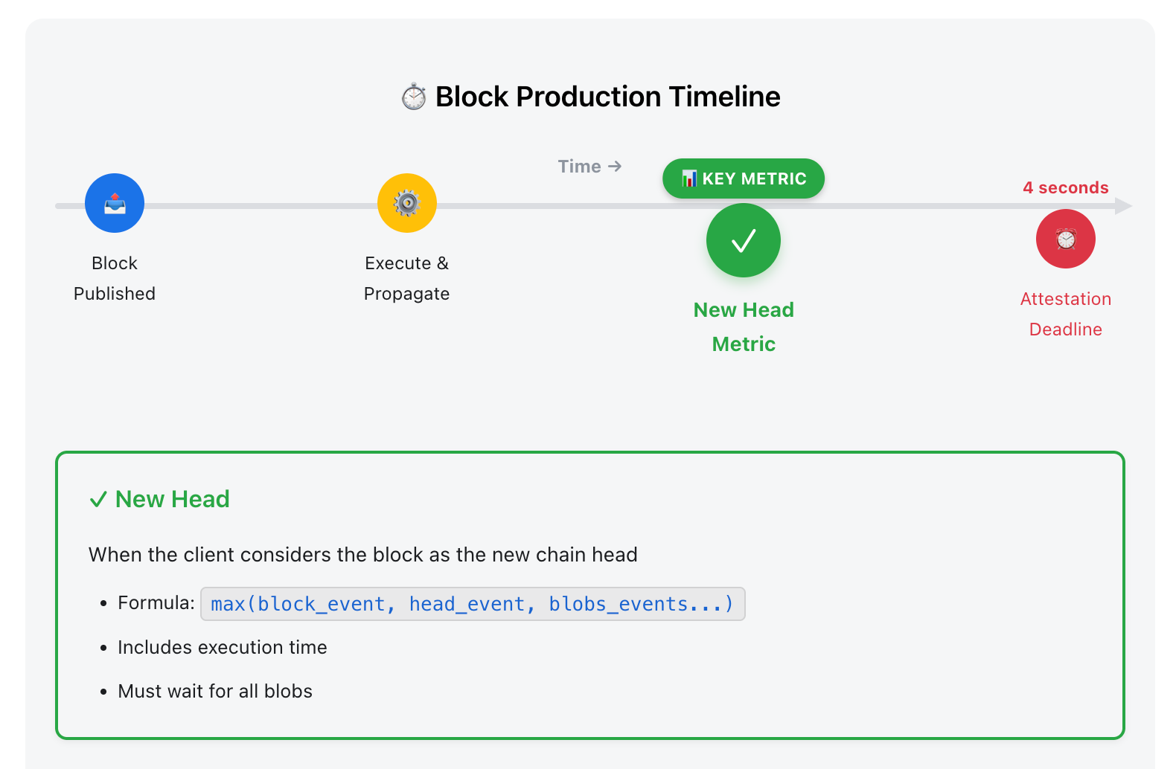Click the yellow Execute & Propagate gear icon
This screenshot has width=1176, height=769.
406,203
